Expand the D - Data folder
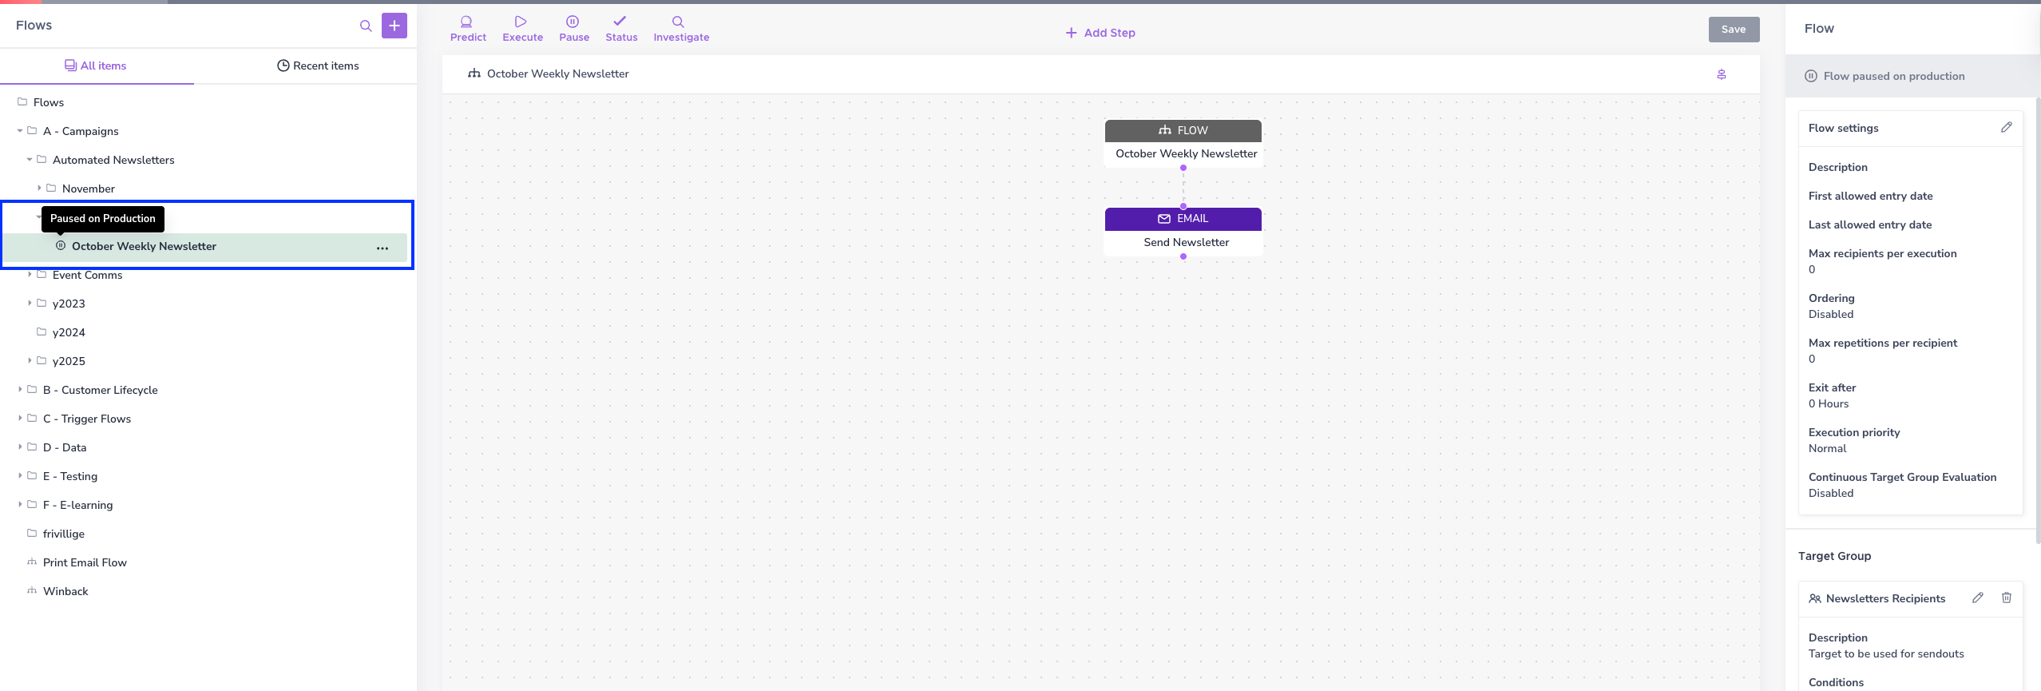 tap(20, 447)
